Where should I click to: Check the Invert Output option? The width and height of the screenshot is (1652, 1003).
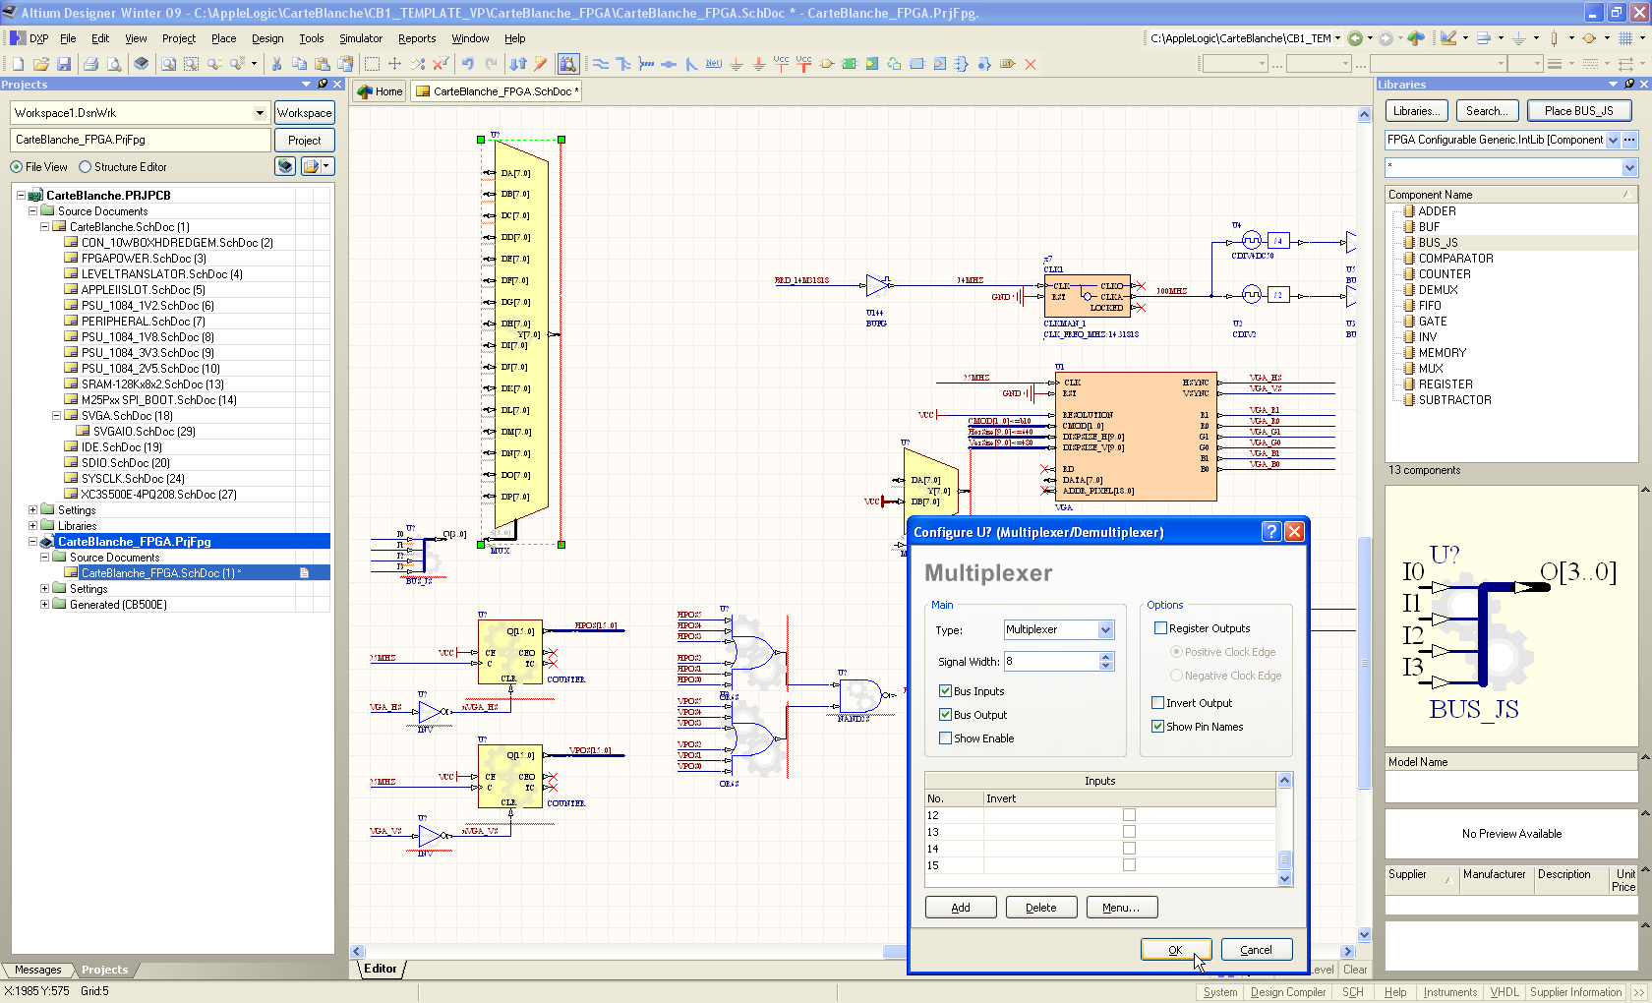[1157, 703]
